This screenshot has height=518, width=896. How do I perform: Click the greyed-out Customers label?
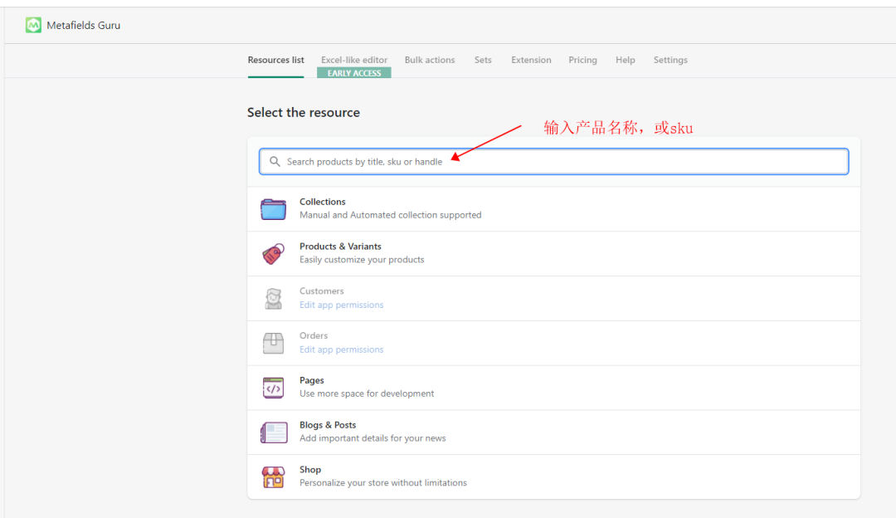click(322, 291)
